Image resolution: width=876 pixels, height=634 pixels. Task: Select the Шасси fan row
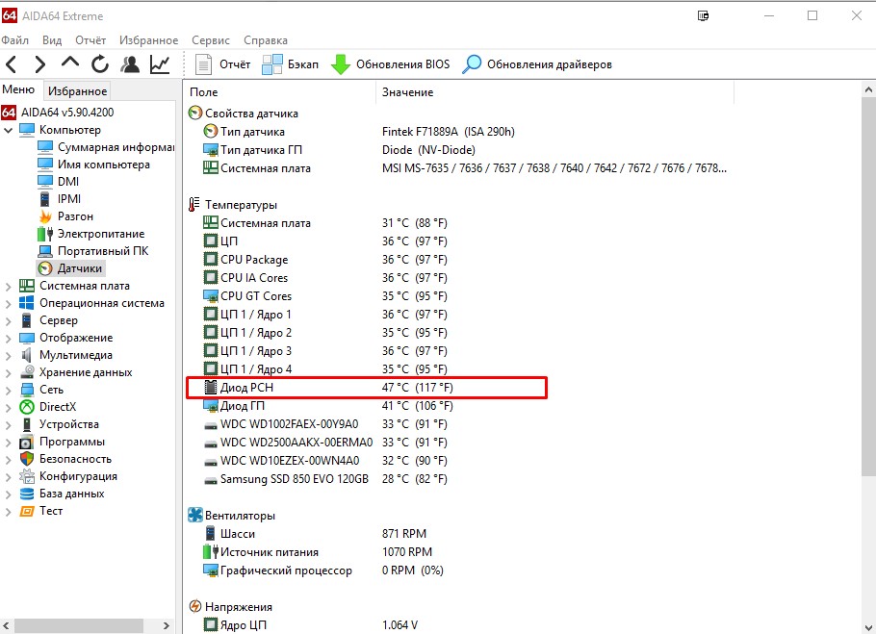315,534
